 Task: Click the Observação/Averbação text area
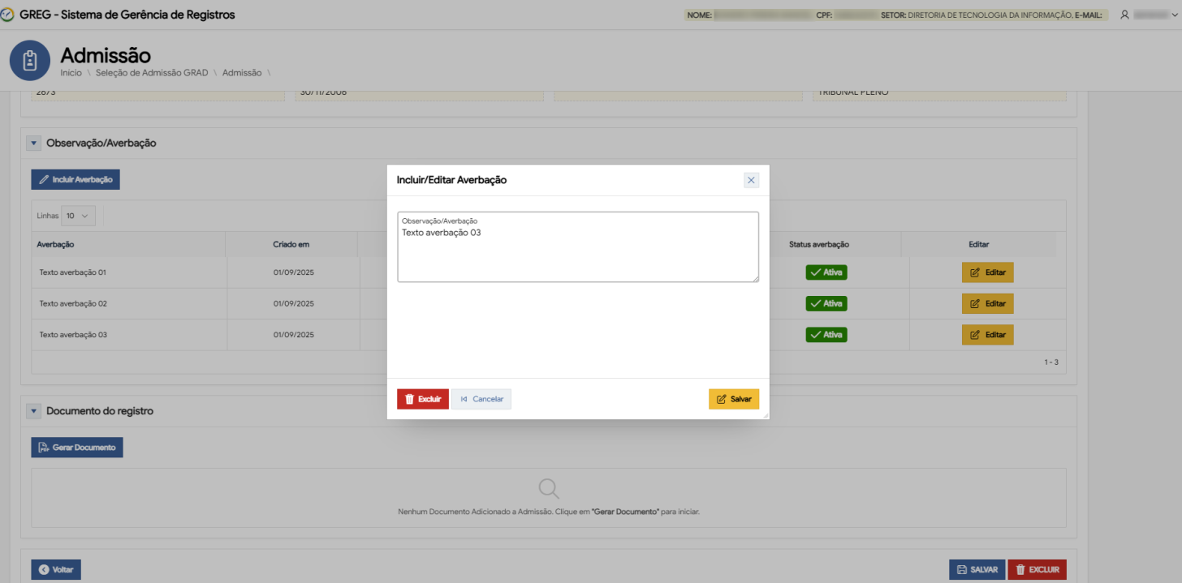(577, 251)
